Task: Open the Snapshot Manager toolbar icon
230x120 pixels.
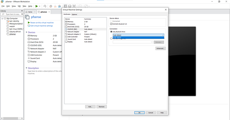Action: tap(59, 6)
